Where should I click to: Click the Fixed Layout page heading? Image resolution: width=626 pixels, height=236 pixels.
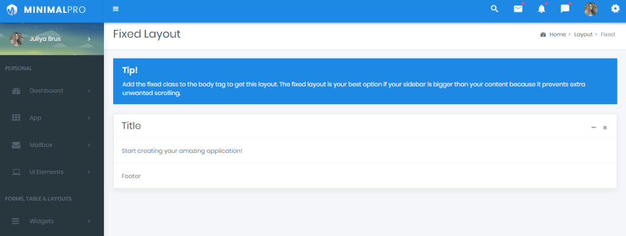click(147, 34)
